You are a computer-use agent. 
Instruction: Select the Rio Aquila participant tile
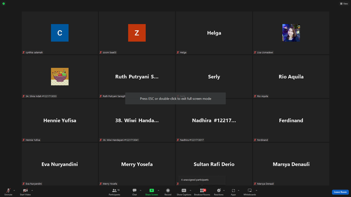[x=291, y=77]
